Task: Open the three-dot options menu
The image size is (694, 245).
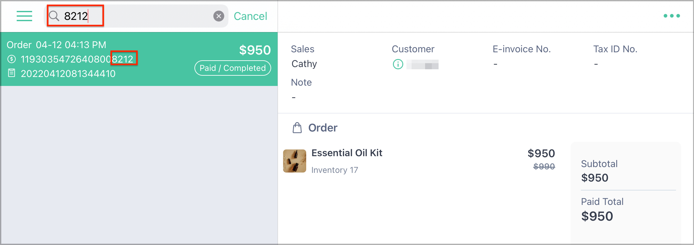Action: [x=672, y=15]
